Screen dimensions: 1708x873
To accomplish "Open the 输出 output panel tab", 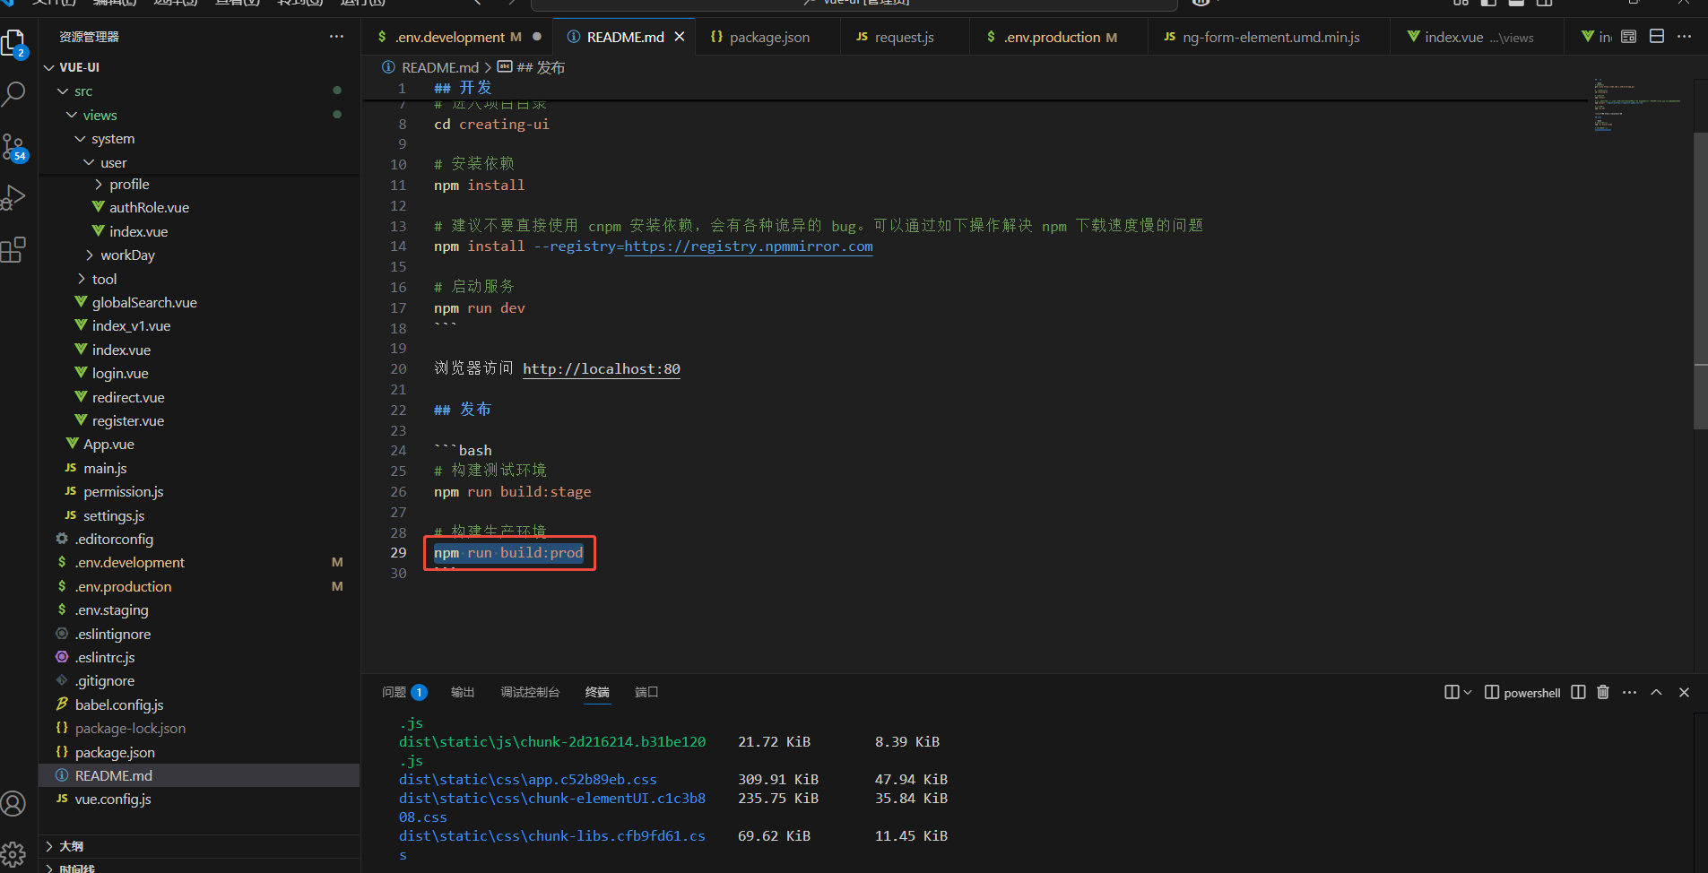I will (x=463, y=692).
